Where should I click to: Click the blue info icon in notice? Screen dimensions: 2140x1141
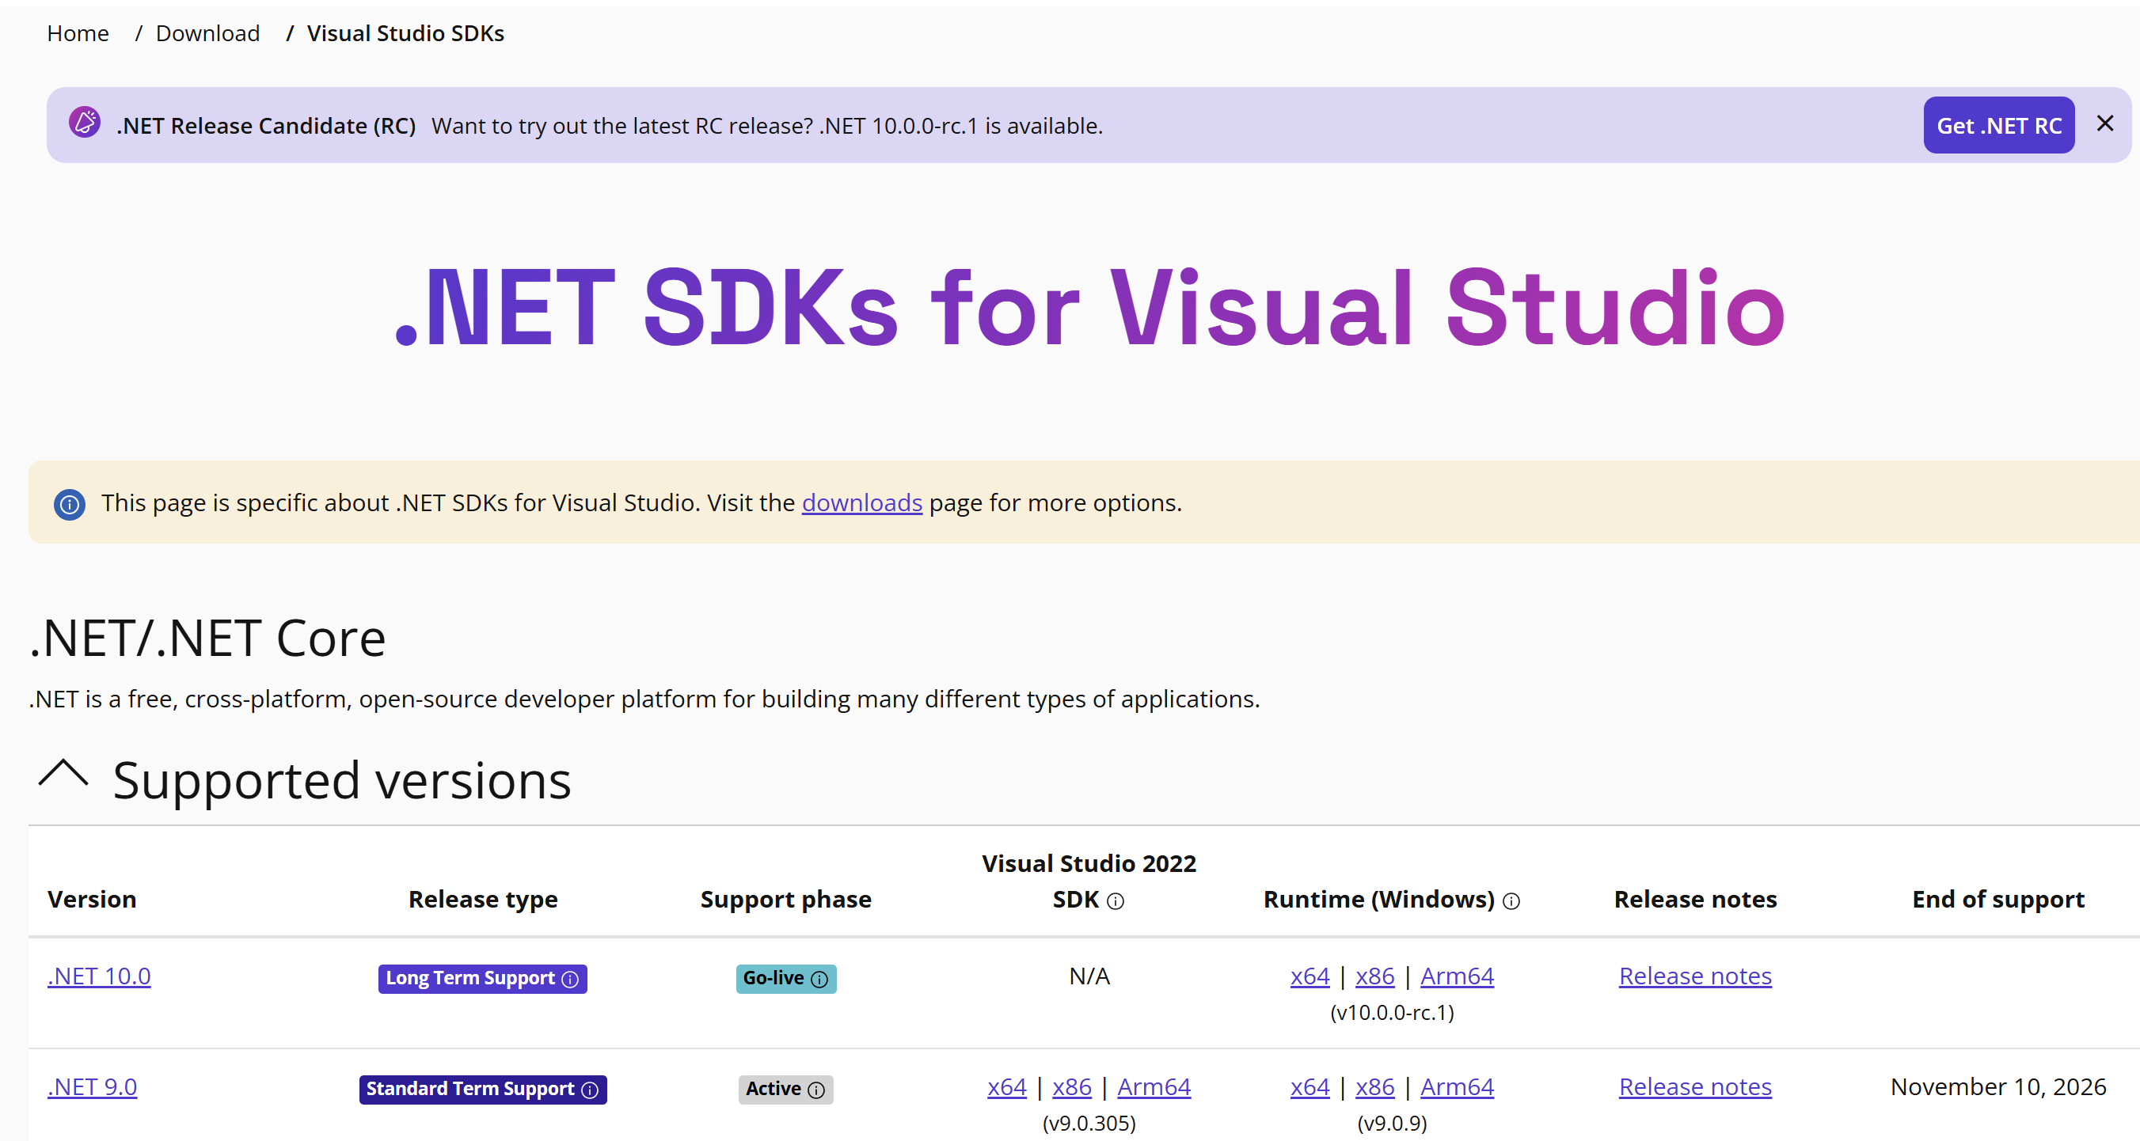pos(70,504)
